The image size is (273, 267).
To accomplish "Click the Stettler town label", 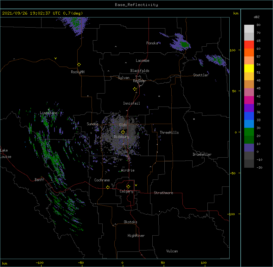I will click(201, 75).
